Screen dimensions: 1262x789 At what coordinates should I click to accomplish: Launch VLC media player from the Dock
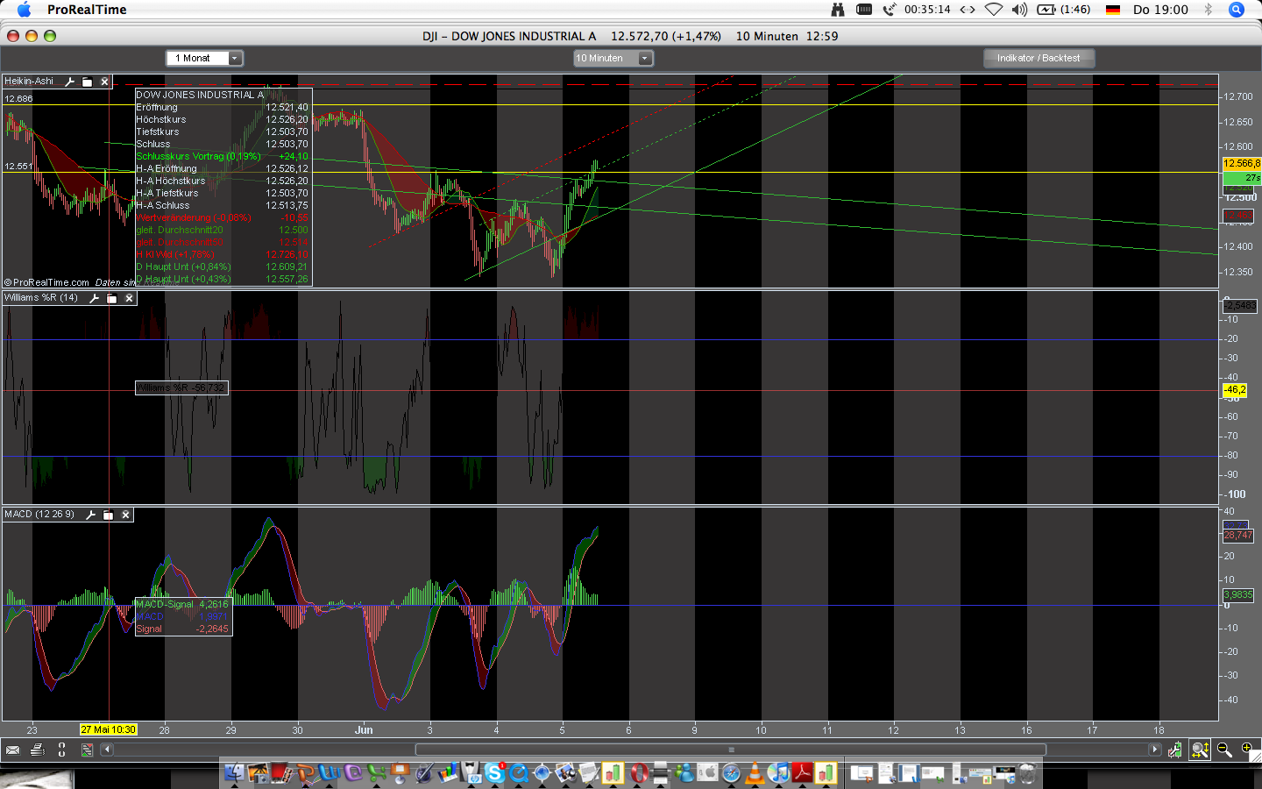point(755,772)
